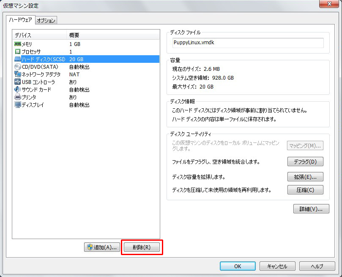Click the デフラグ(D) button

(305, 161)
